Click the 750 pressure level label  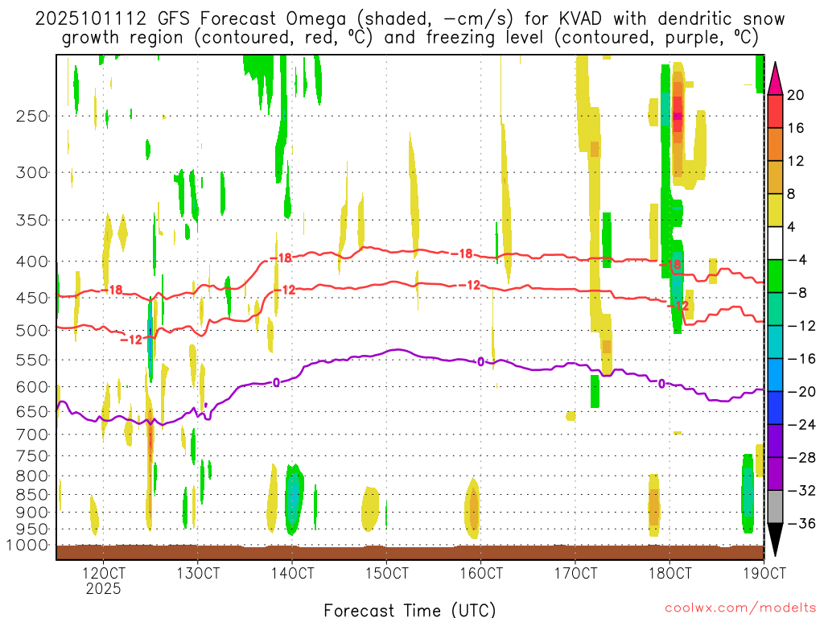pos(32,455)
